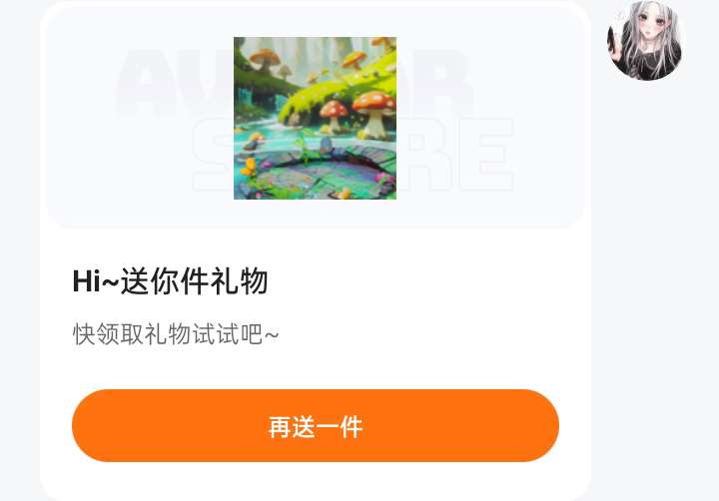Click the big red mushroom in gift image
Screen dimensions: 719x501
pos(374,114)
